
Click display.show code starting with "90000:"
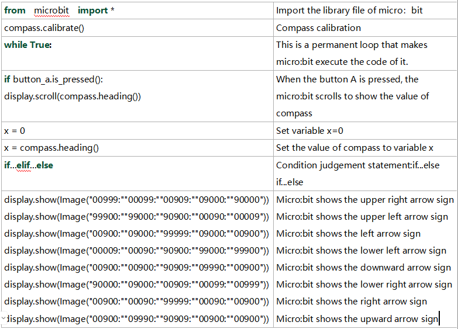(x=136, y=285)
